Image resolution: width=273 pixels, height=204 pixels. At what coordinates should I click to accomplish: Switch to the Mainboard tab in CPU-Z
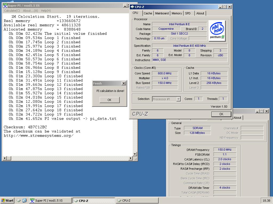[x=162, y=13]
